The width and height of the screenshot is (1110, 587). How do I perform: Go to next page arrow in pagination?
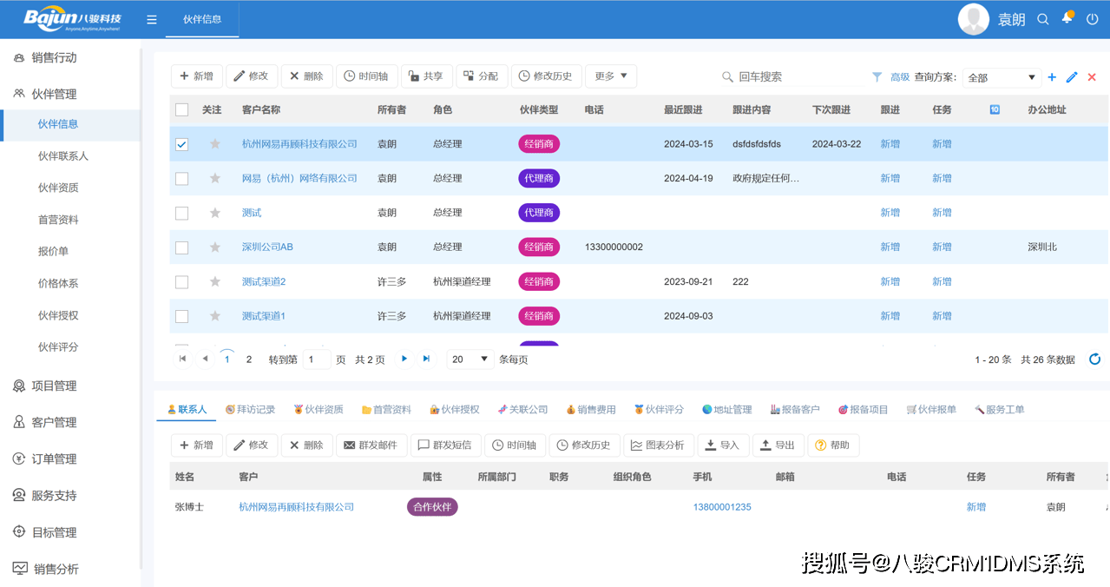coord(404,359)
